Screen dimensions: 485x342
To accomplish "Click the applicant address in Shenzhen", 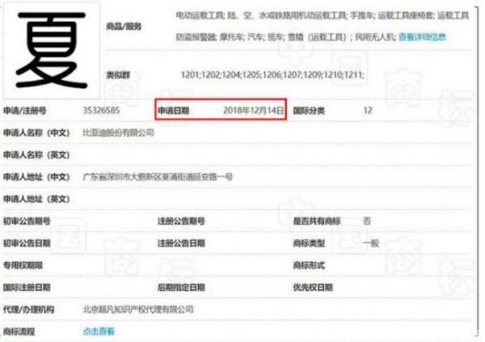I will (x=158, y=177).
